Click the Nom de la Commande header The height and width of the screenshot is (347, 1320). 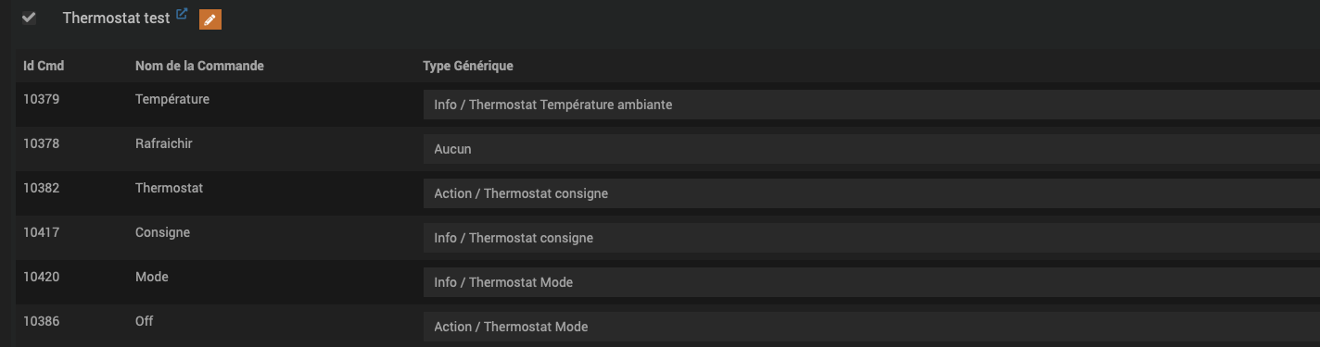(199, 66)
